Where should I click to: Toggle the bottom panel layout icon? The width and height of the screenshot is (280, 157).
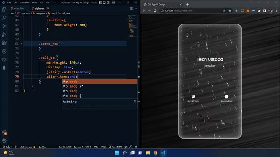pos(104,3)
